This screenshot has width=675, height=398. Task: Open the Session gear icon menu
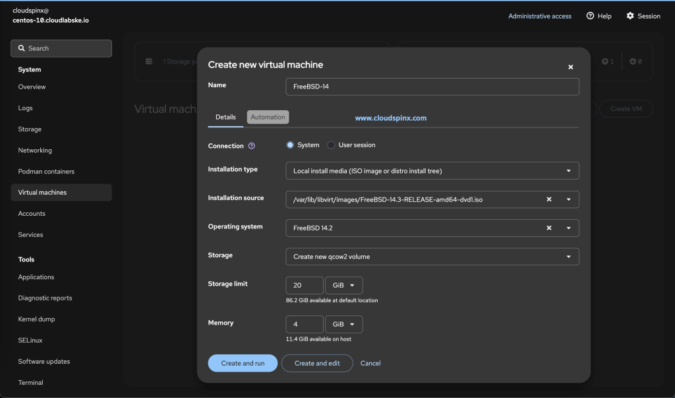coord(630,16)
